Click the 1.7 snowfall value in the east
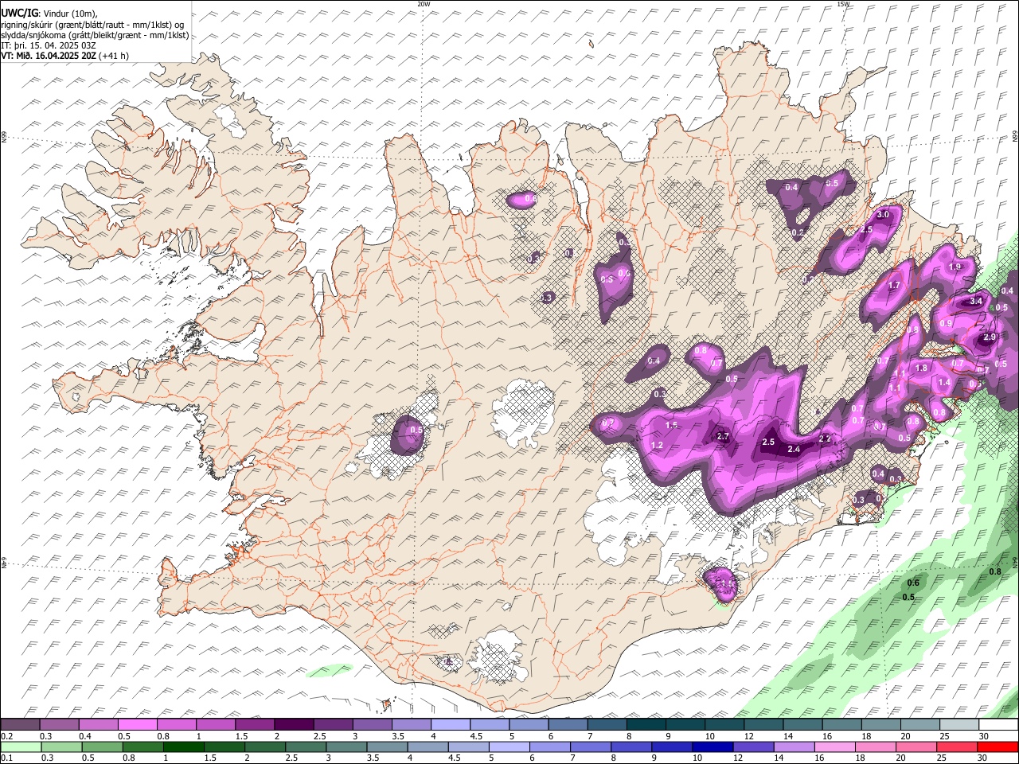This screenshot has width=1019, height=764. [x=894, y=286]
